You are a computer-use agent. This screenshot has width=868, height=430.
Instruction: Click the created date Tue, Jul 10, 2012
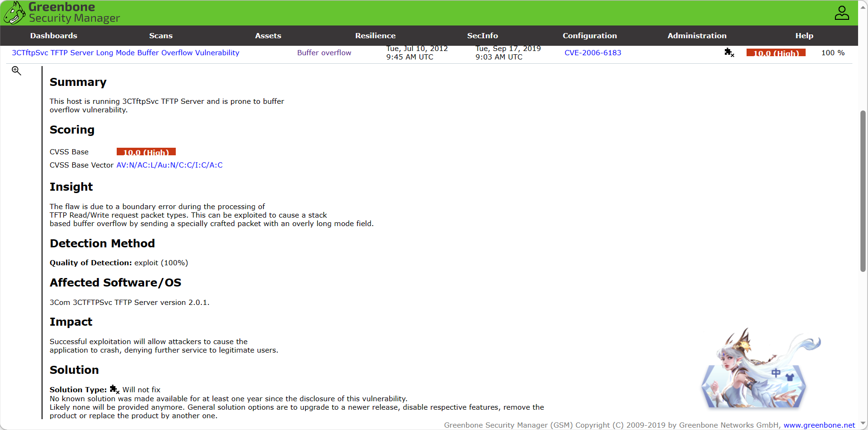tap(417, 52)
